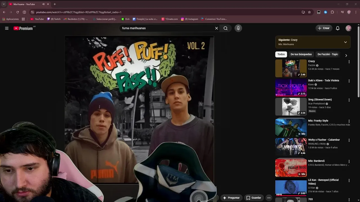Open the media controls icon
360x202 pixels.
click(x=342, y=12)
